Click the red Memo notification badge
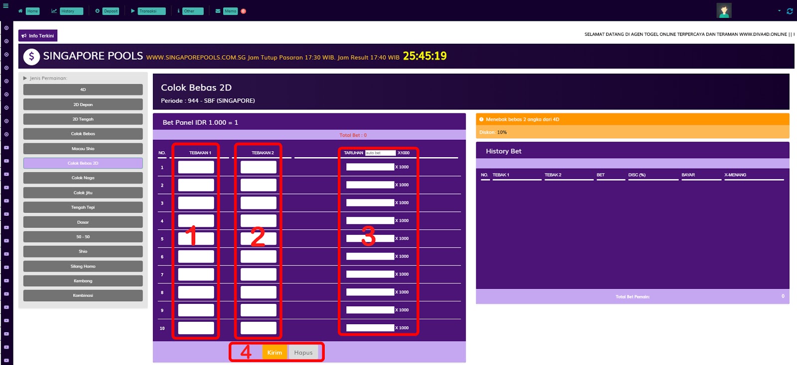Screen dimensions: 797x365 [x=243, y=11]
